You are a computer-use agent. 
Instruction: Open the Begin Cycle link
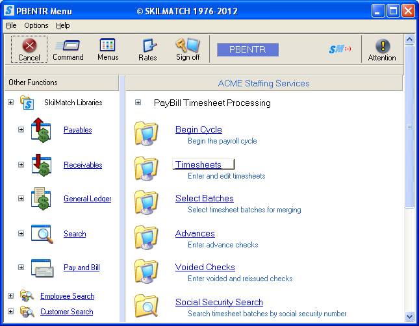(199, 130)
